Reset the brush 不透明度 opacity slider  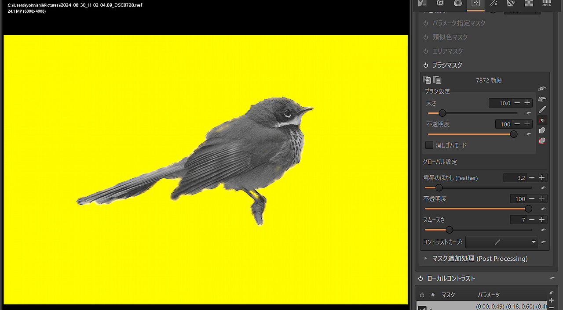point(529,134)
